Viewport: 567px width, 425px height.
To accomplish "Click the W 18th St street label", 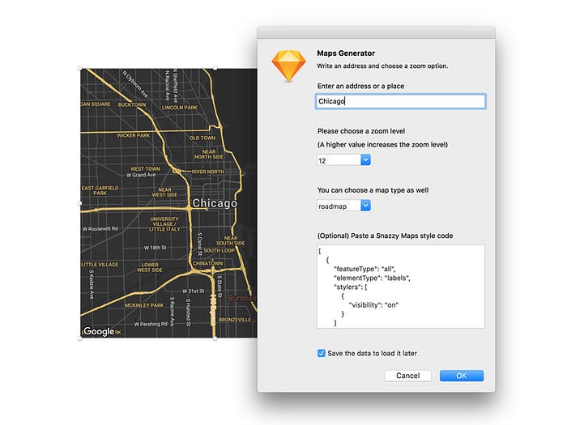I will (156, 248).
